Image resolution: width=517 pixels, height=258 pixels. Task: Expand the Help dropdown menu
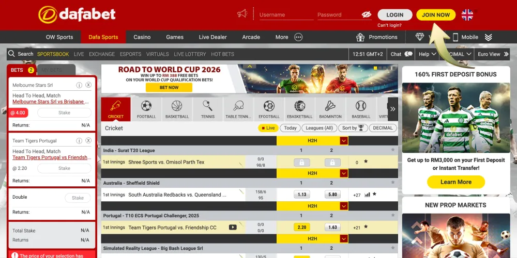point(427,54)
